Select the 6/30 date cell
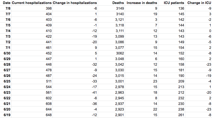This screenshot has height=118, width=212. 7,53
